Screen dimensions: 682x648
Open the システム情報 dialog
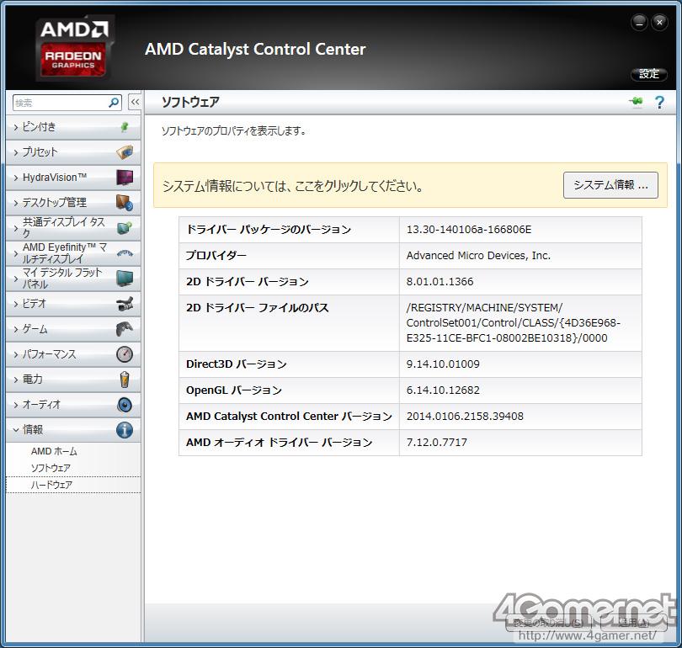click(x=610, y=185)
